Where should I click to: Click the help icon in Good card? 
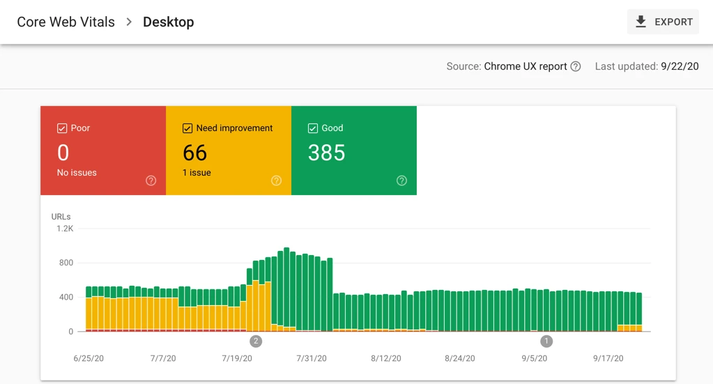point(401,181)
